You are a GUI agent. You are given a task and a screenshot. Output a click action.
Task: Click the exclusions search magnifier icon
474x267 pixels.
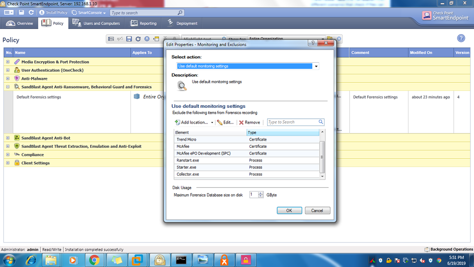321,122
